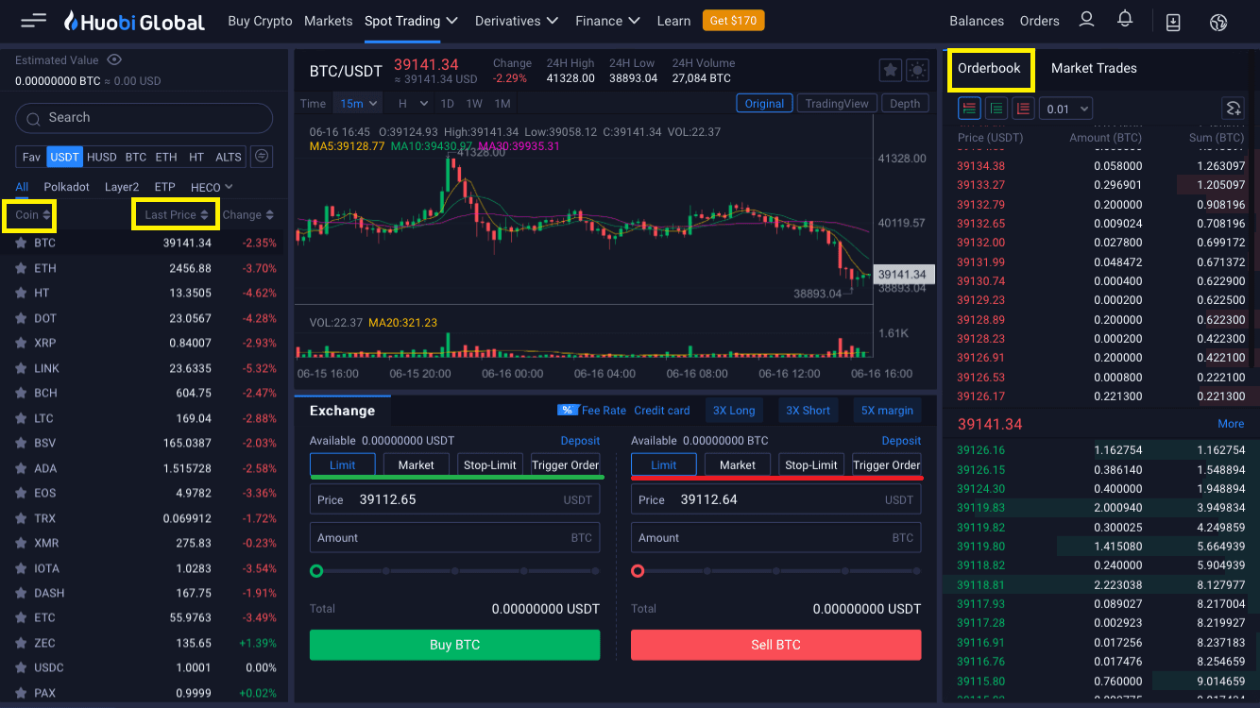Select Stop-Limit order type on sell side
The image size is (1260, 708).
pyautogui.click(x=810, y=464)
